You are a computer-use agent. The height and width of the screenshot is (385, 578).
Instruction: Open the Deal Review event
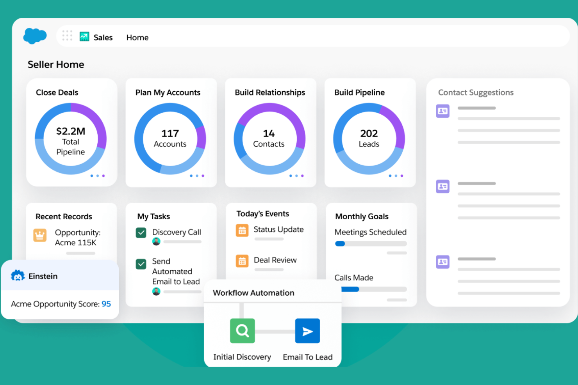(x=275, y=260)
